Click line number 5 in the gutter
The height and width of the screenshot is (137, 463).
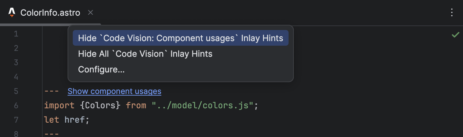point(16,91)
